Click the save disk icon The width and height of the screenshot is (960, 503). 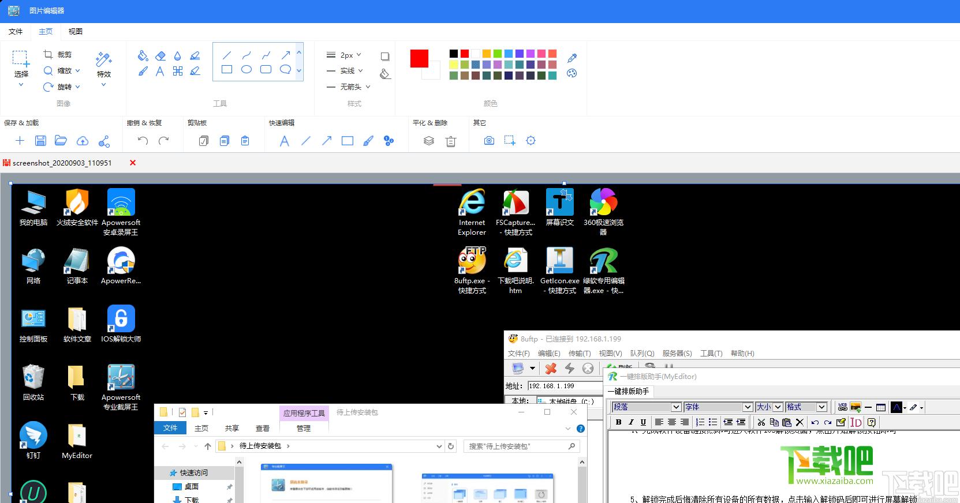point(40,140)
